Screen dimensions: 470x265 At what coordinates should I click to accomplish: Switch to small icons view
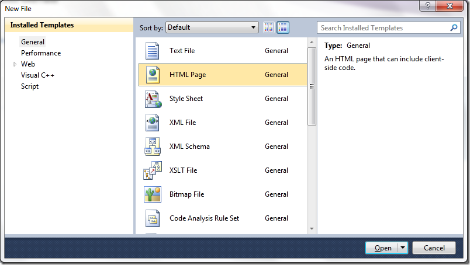pos(269,27)
